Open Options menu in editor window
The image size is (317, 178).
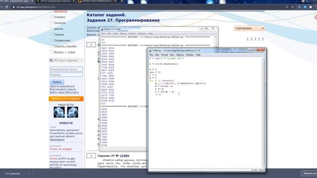click(180, 55)
